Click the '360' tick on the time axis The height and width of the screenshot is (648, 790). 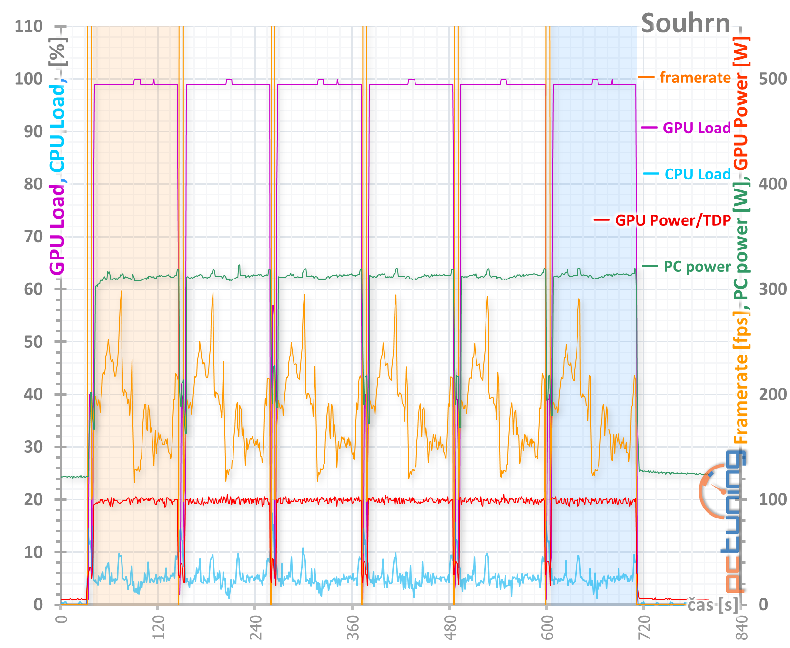point(353,628)
